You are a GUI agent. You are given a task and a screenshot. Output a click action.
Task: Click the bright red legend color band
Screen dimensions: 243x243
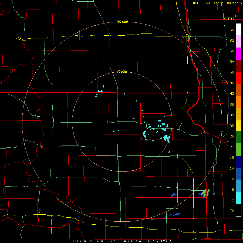click(238, 78)
